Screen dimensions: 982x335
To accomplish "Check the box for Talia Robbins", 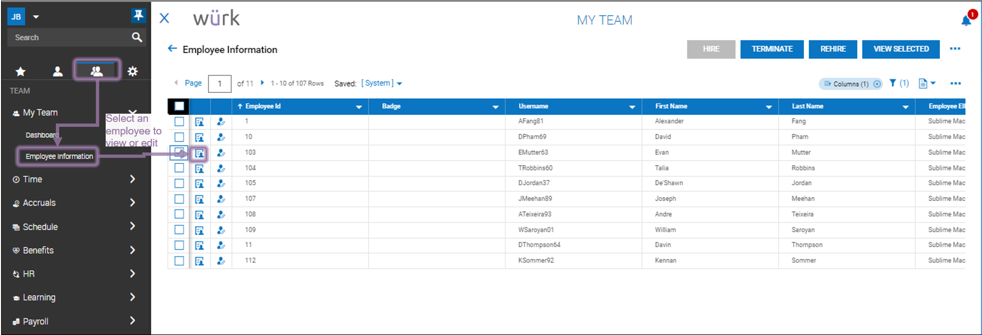I will (179, 168).
